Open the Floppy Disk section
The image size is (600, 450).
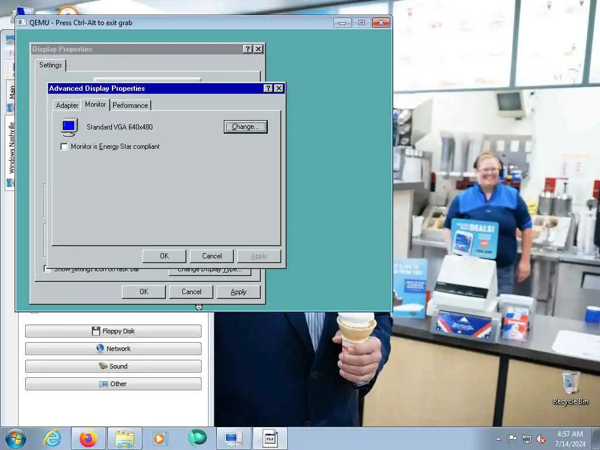(x=113, y=331)
